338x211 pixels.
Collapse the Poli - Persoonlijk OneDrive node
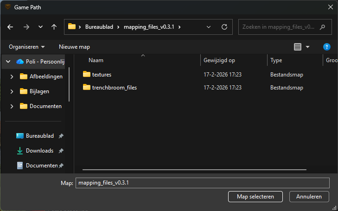[x=8, y=62]
